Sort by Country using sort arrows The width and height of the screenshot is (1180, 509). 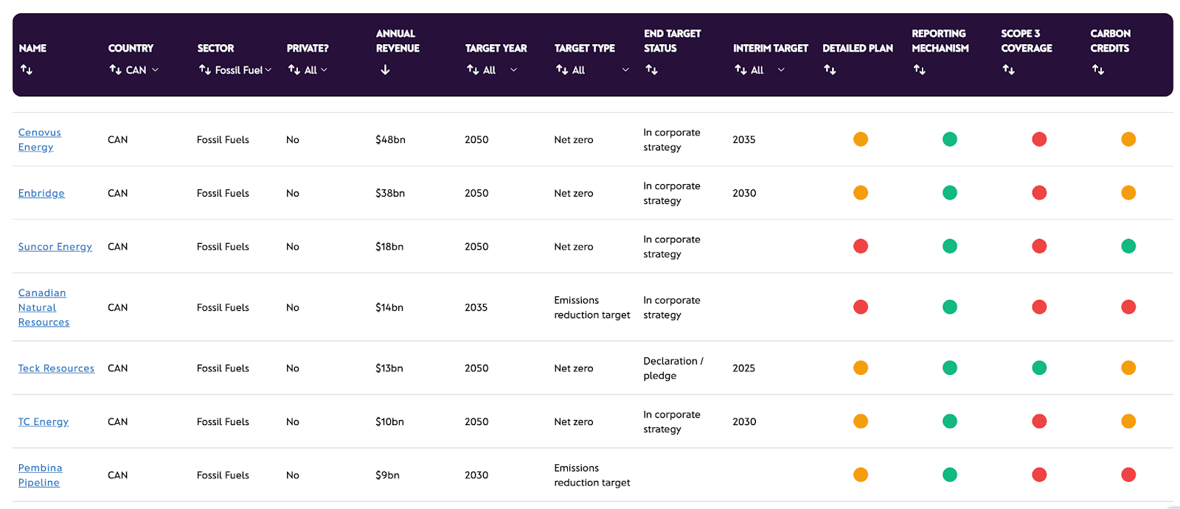click(116, 70)
